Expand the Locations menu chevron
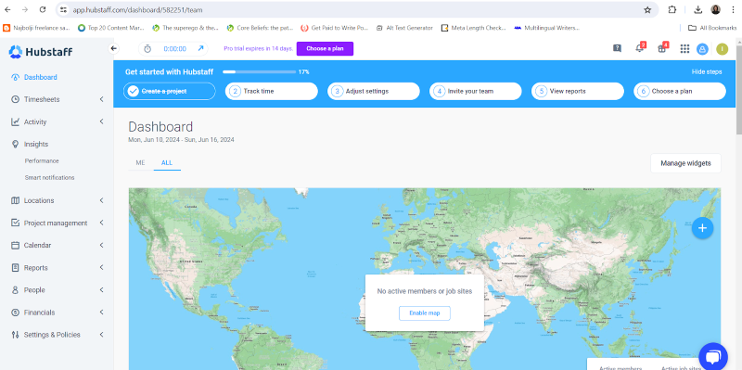The image size is (742, 370). [x=101, y=200]
